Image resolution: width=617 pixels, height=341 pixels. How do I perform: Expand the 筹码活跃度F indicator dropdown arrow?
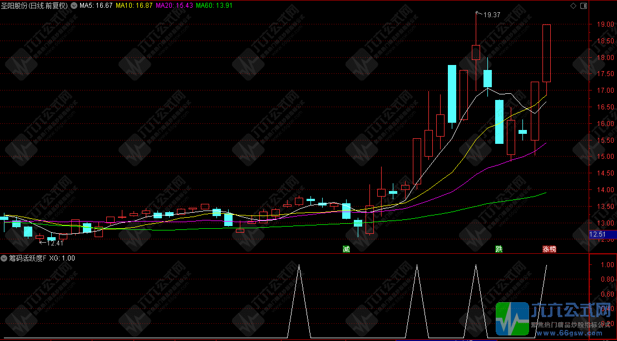click(4, 258)
